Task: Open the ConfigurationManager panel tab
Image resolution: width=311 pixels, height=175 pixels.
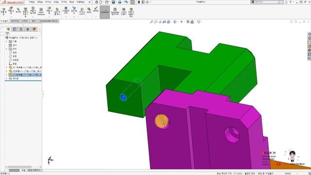Action: click(x=21, y=29)
